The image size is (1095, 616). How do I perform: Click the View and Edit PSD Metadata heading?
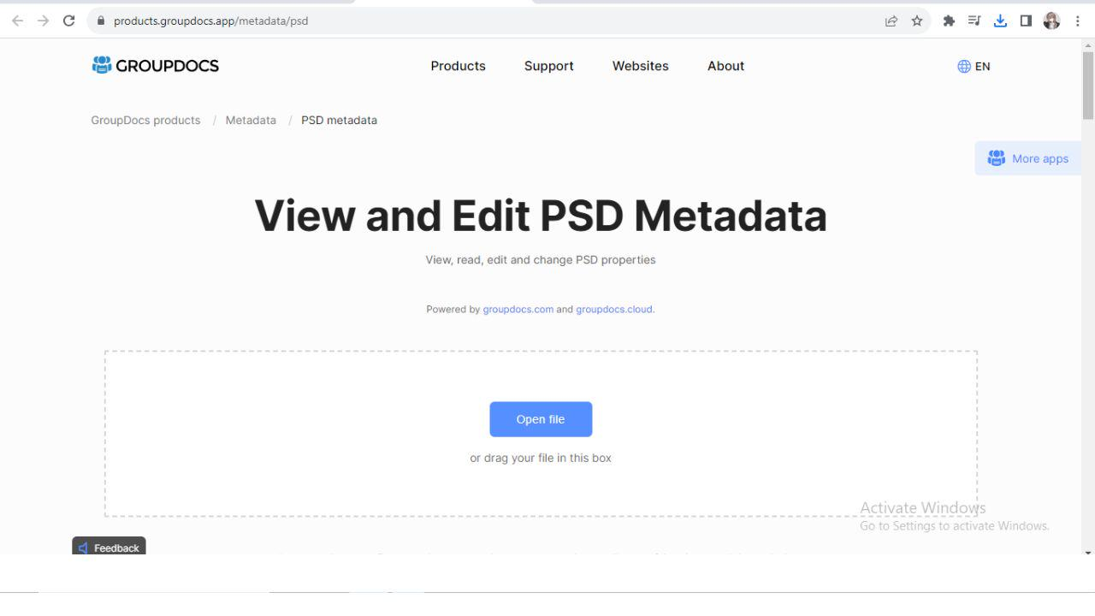tap(541, 215)
